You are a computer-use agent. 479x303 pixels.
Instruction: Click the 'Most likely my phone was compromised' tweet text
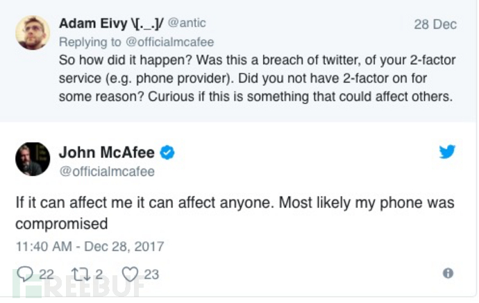point(235,213)
